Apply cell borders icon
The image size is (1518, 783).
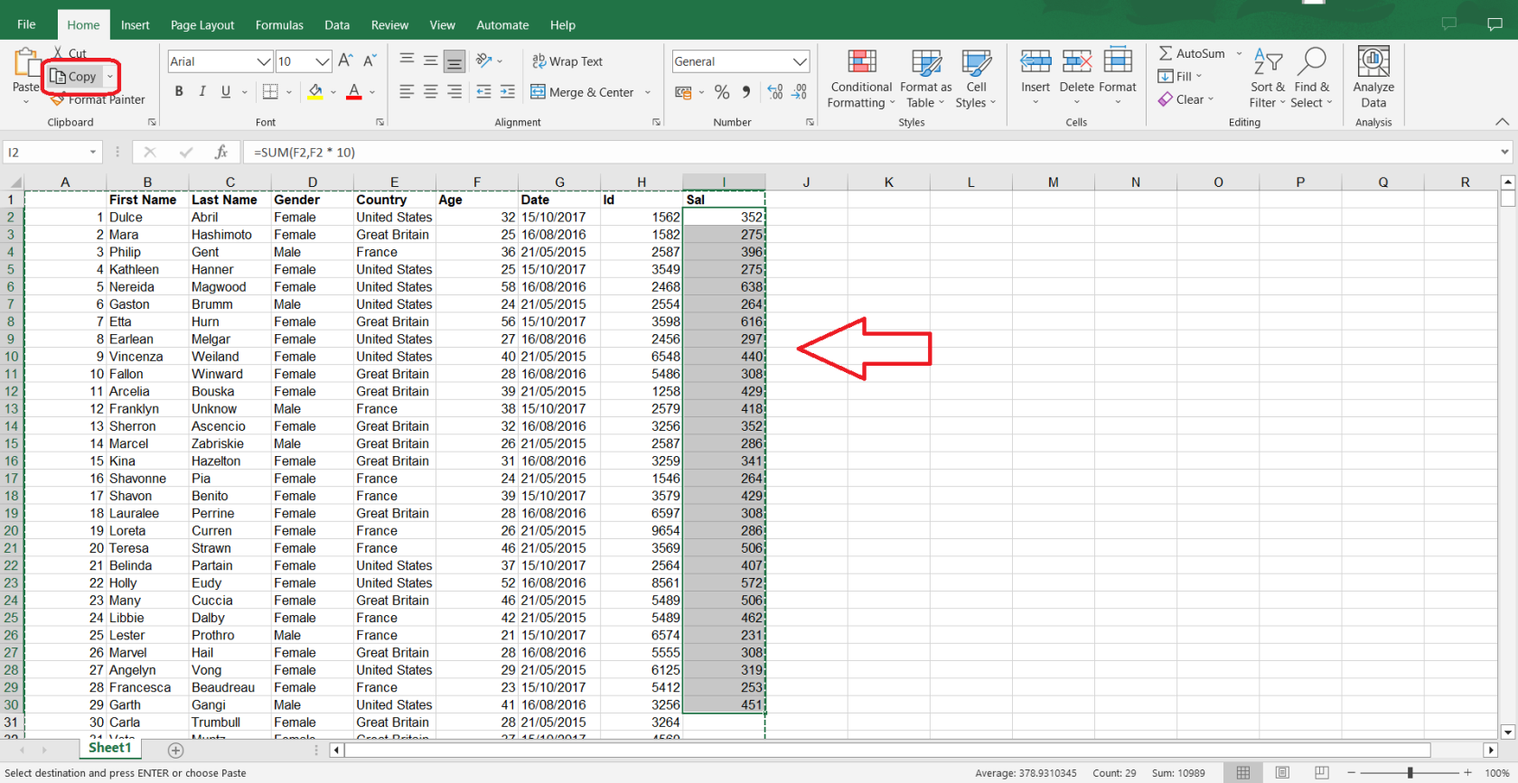(x=270, y=91)
